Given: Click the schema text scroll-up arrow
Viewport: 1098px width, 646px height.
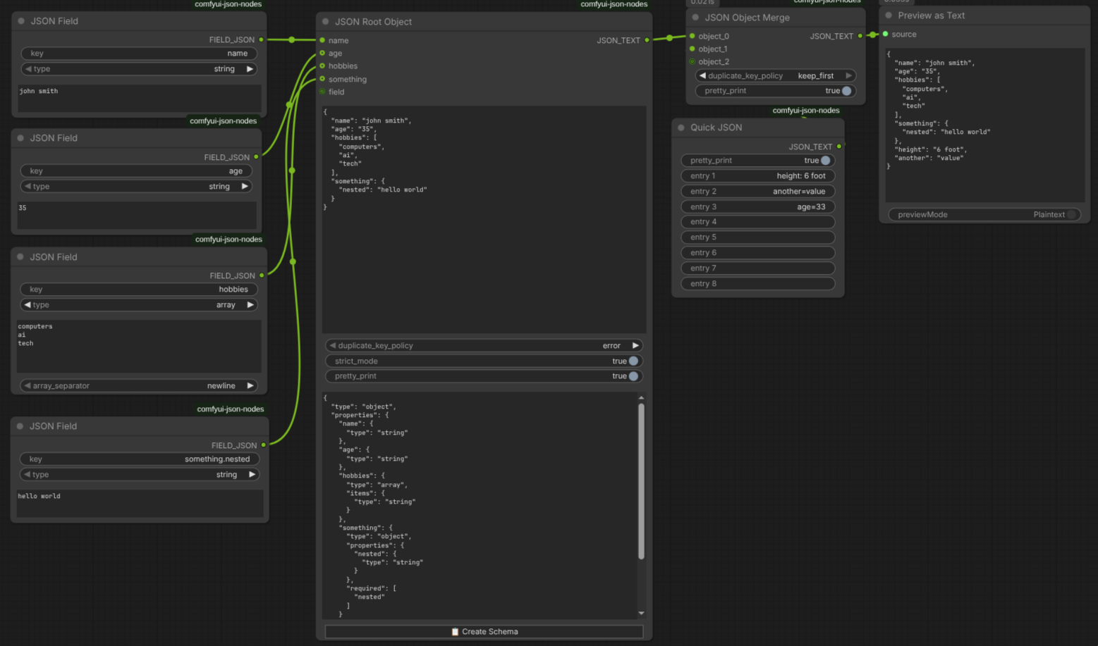Looking at the screenshot, I should click(641, 398).
